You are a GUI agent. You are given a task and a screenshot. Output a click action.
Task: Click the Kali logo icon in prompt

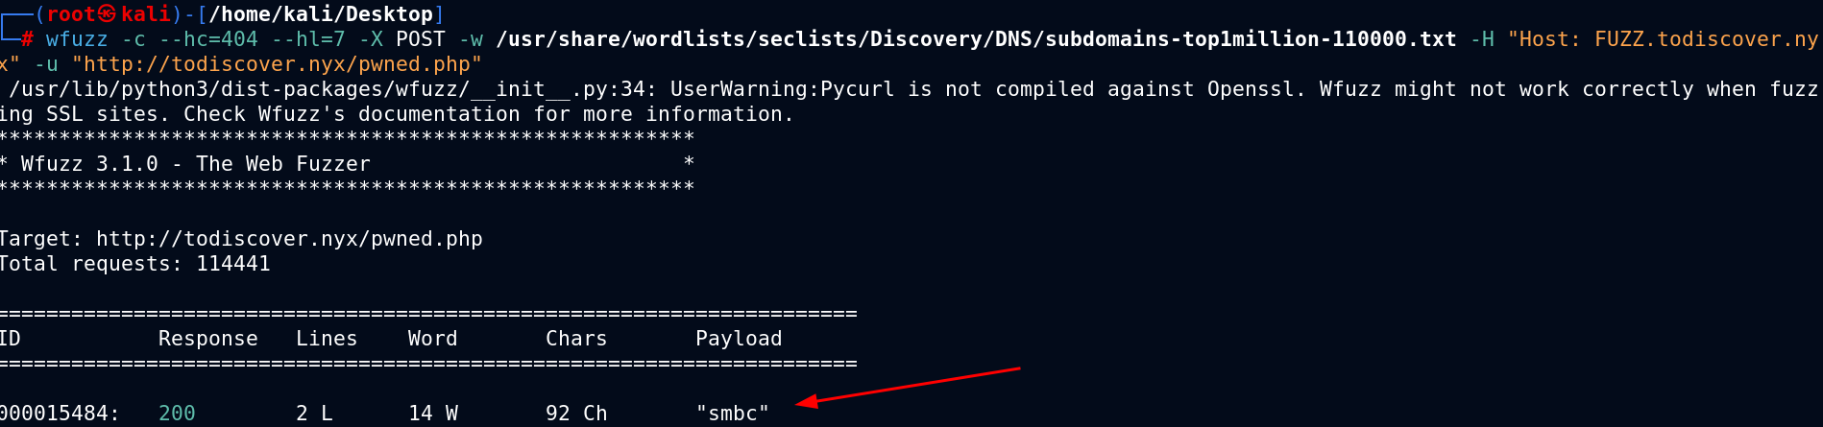107,14
